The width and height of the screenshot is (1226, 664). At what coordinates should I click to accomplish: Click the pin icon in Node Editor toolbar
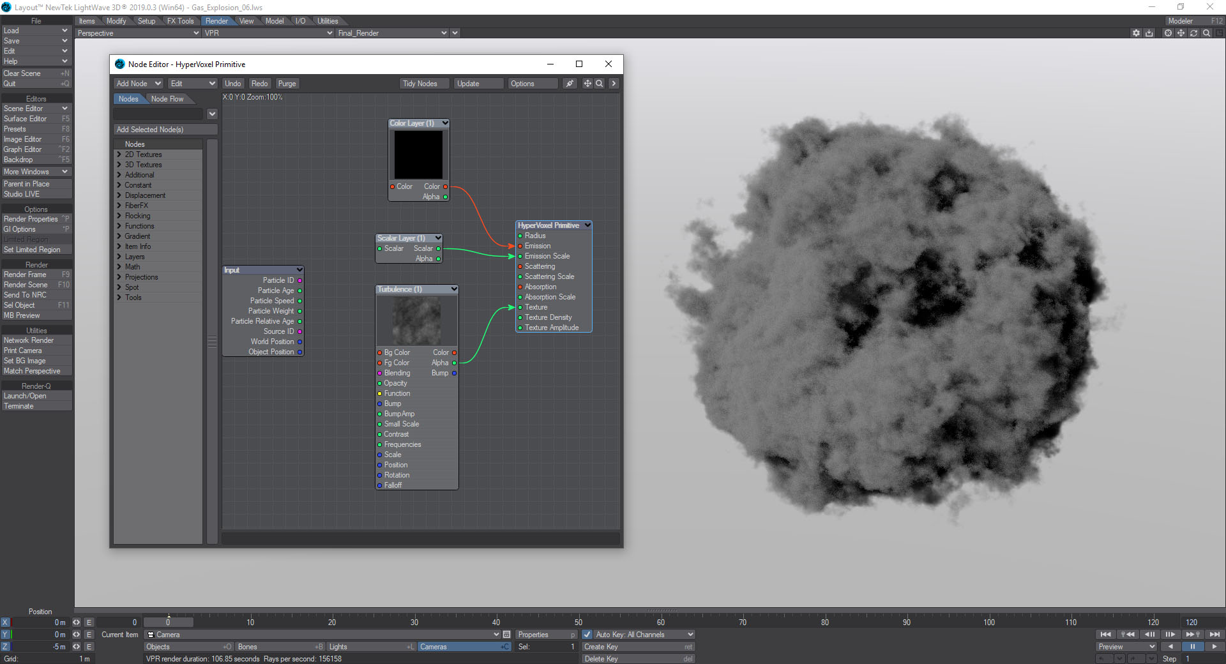tap(569, 84)
